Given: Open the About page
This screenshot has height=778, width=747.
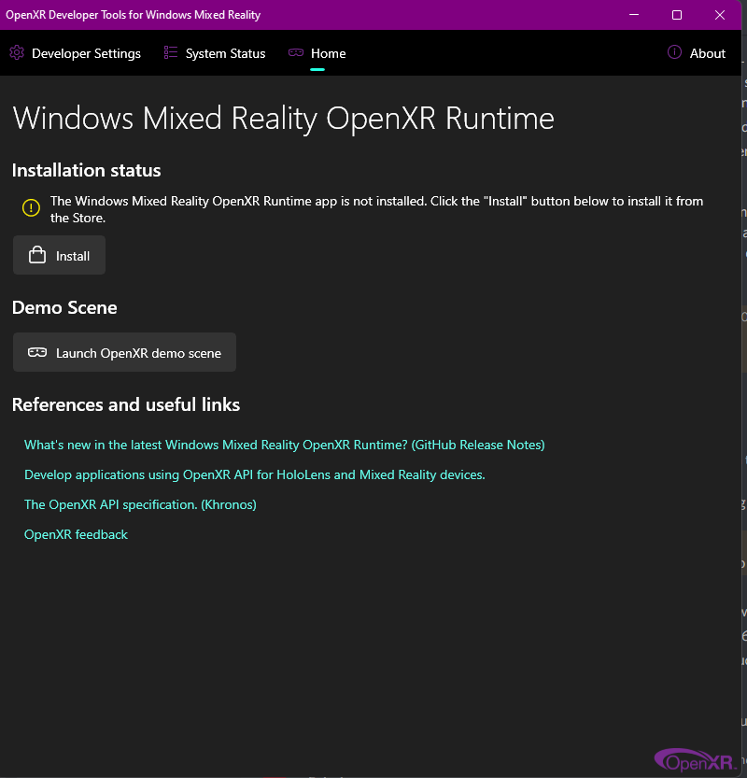Looking at the screenshot, I should (697, 53).
